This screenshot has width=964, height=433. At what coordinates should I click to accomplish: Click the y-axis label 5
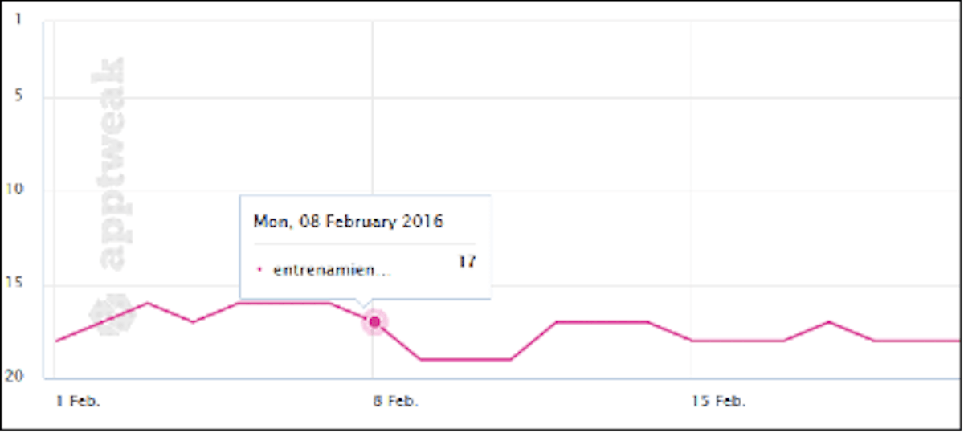click(18, 96)
